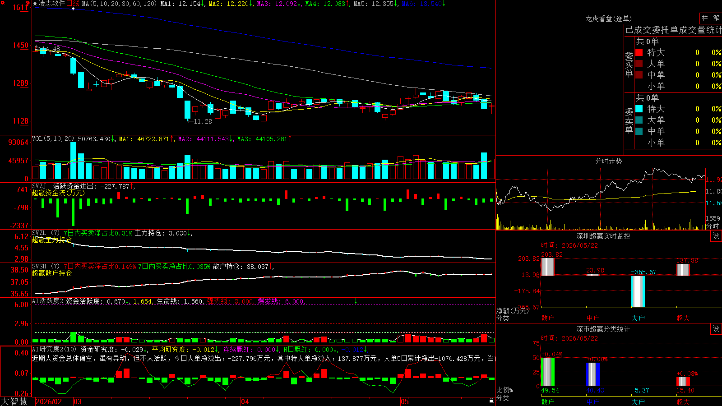722x406 pixels.
Task: Click the 超赢主力持仓 label
Action: [x=52, y=240]
